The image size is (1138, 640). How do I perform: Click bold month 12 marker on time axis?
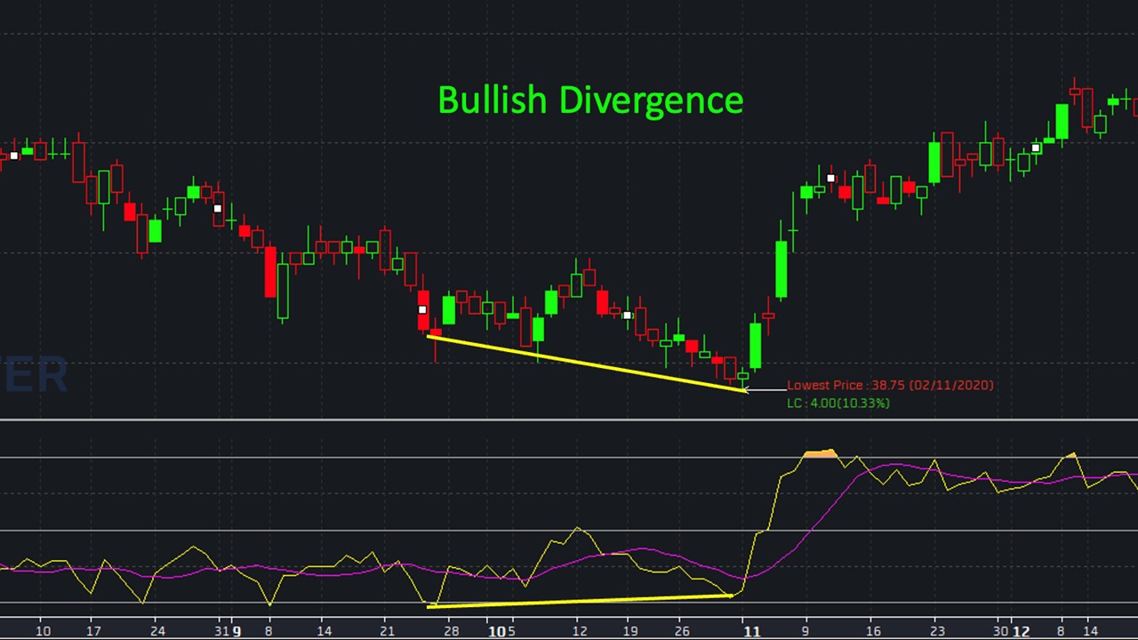coord(1022,631)
